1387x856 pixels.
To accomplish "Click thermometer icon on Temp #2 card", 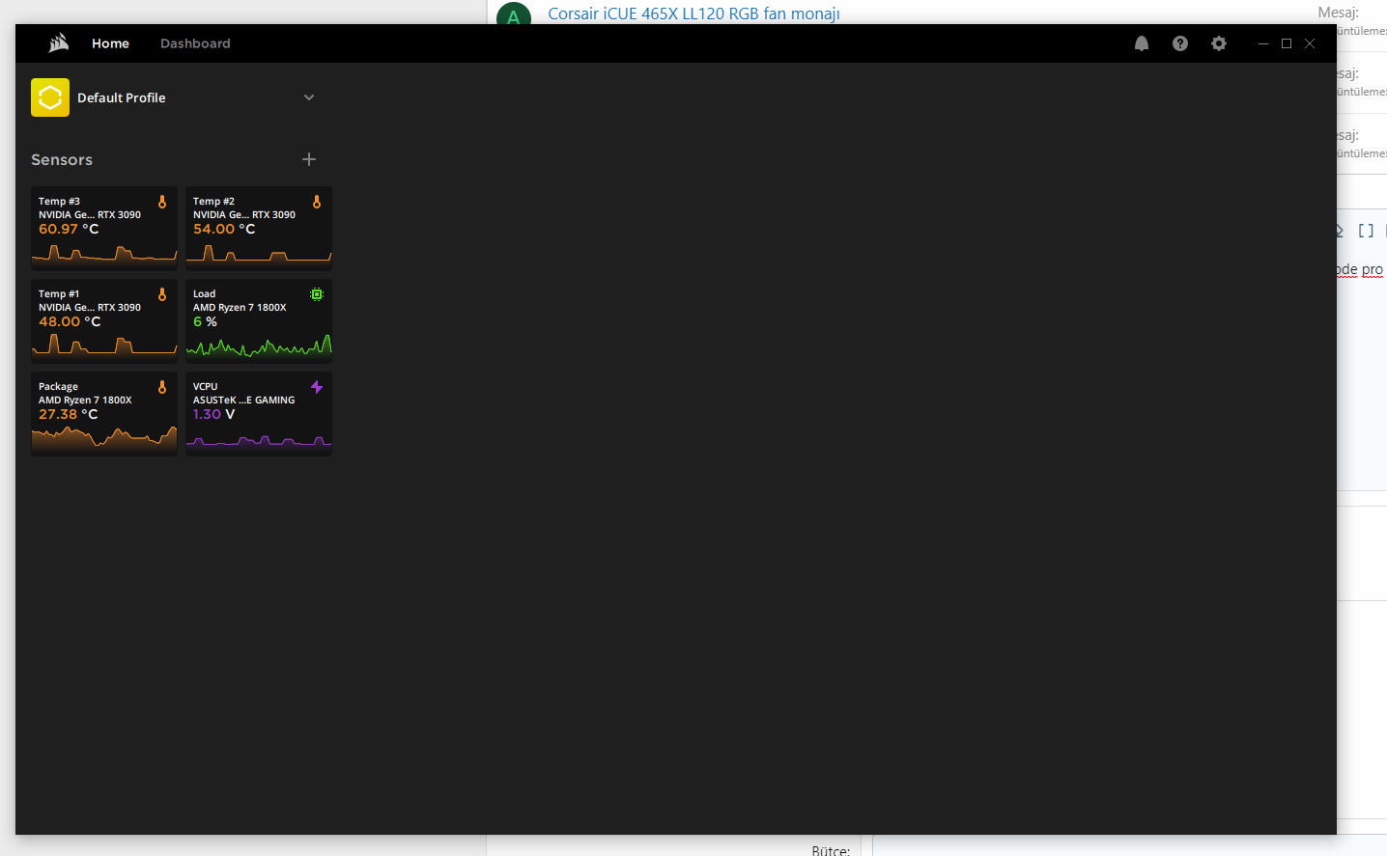I will pyautogui.click(x=317, y=202).
